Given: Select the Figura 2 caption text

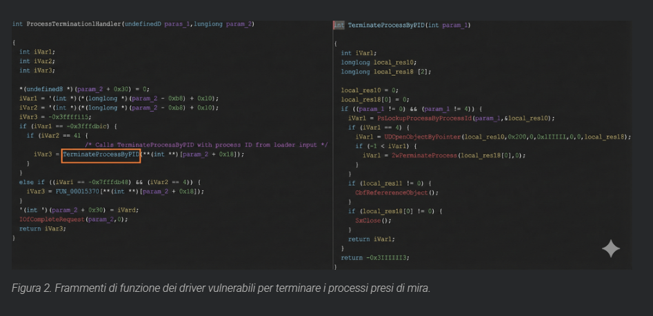Looking at the screenshot, I should 221,288.
